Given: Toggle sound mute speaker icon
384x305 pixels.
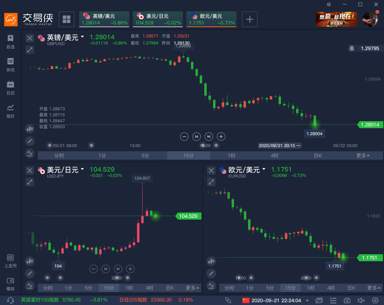Looking at the screenshot, I should coord(361,300).
